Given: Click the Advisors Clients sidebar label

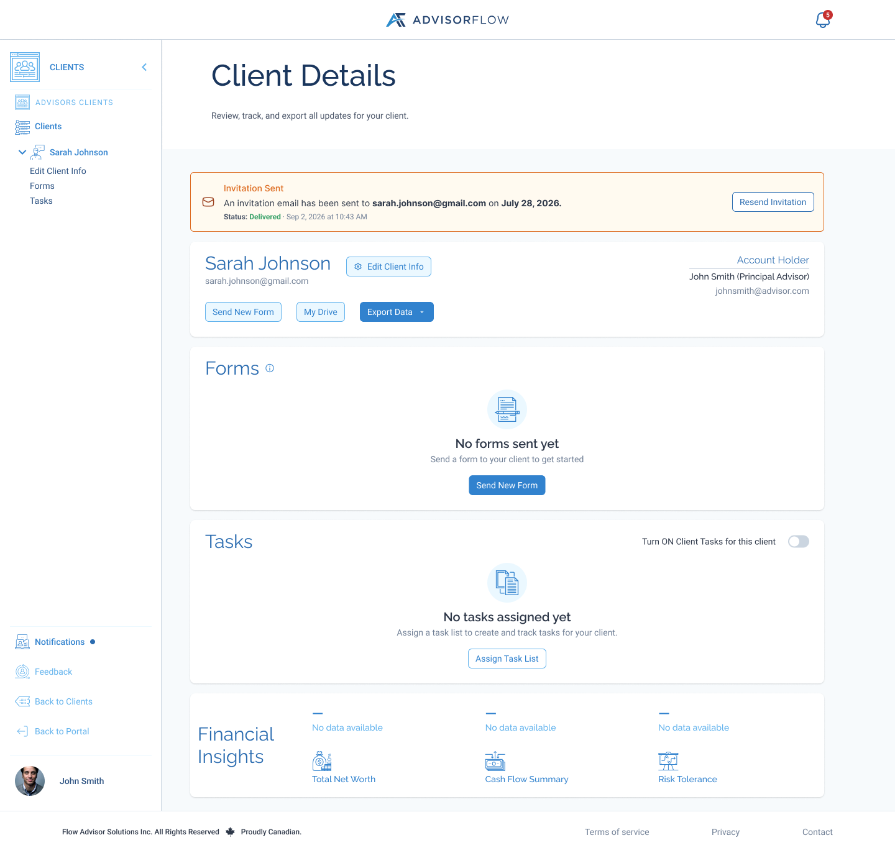Looking at the screenshot, I should point(75,103).
